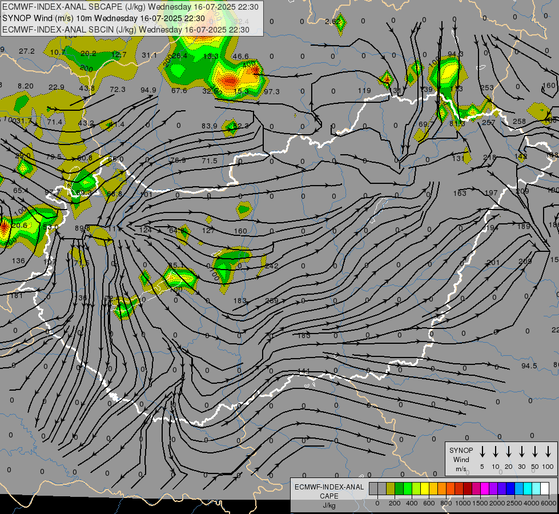
Task: Select the bright magenta CAPE legend swatch
Action: point(485,489)
